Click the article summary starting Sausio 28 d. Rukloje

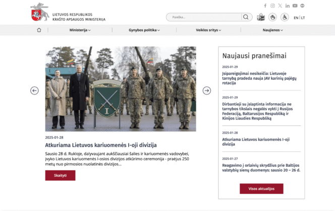tap(117, 159)
